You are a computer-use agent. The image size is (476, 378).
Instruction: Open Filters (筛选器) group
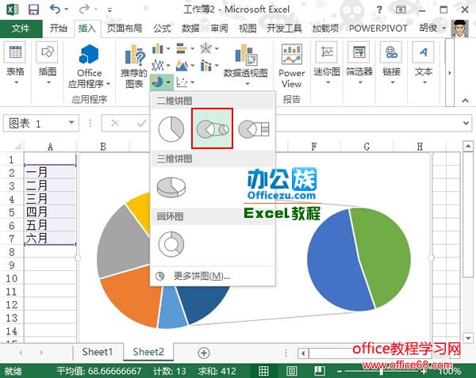click(x=359, y=63)
